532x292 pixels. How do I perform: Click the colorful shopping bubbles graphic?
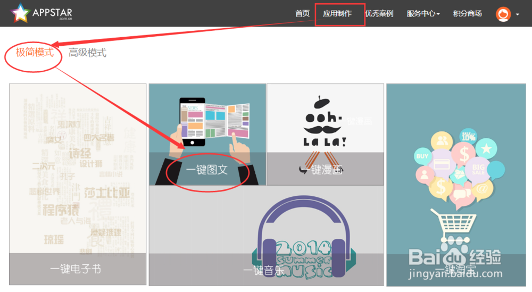460,168
